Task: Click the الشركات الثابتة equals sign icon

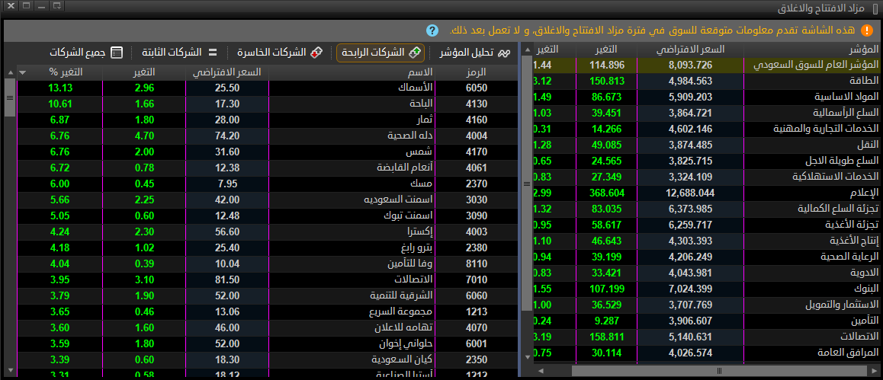Action: (213, 53)
